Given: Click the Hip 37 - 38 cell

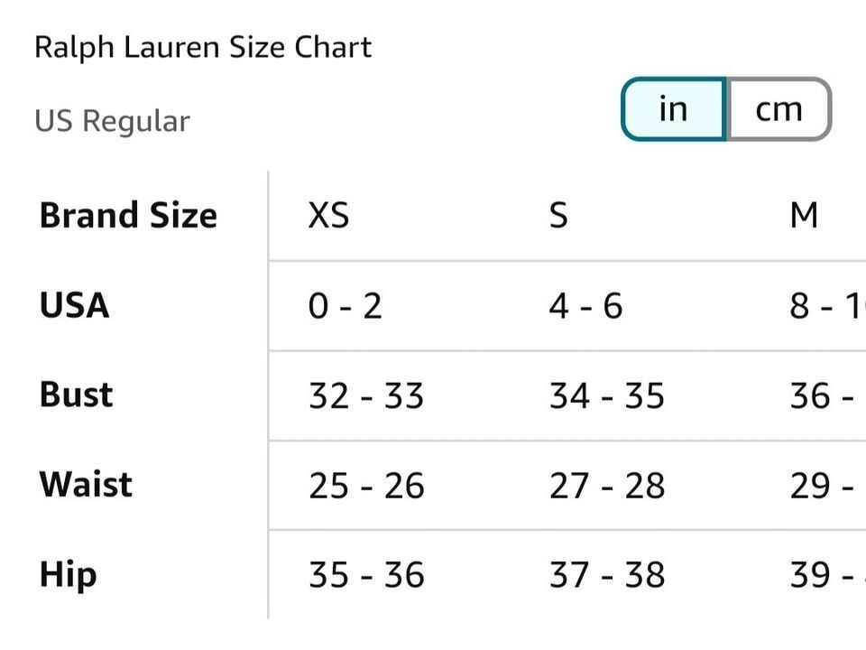Looking at the screenshot, I should tap(606, 575).
